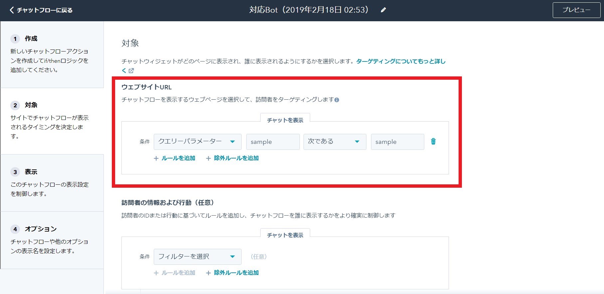The image size is (604, 294).
Task: Click the parameter name field containing sample
Action: pyautogui.click(x=273, y=142)
